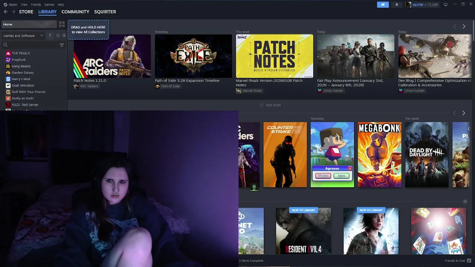Select Garden Galaxy in the game list
The image size is (475, 267).
(x=22, y=73)
